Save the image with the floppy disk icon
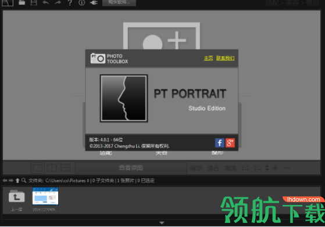325x227 pixels. (34, 3)
